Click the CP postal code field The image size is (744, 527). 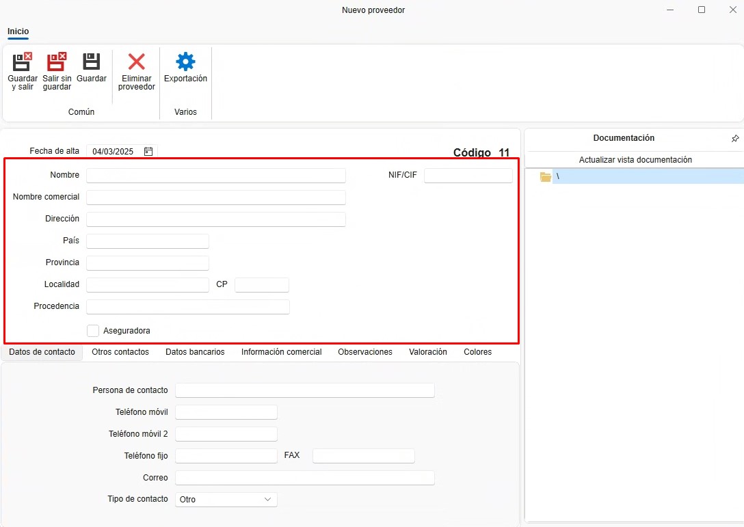pos(262,284)
